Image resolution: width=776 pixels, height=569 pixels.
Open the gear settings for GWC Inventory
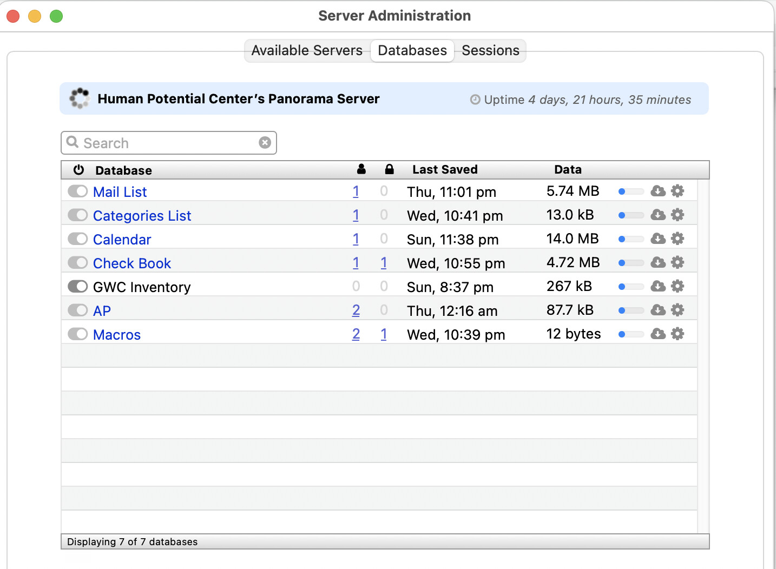pos(677,286)
